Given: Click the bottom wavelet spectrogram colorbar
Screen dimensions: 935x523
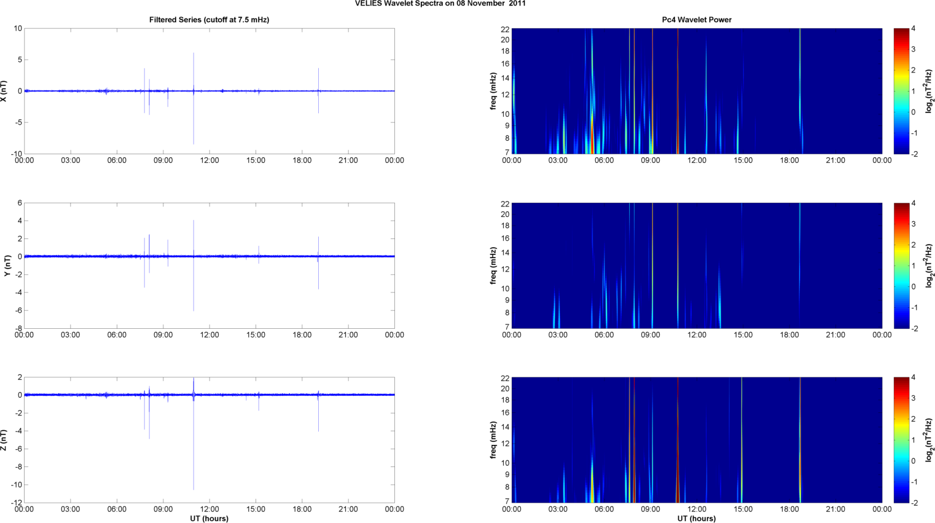Looking at the screenshot, I should [x=901, y=440].
